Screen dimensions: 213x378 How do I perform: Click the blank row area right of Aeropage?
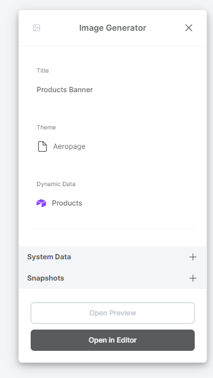pyautogui.click(x=140, y=146)
